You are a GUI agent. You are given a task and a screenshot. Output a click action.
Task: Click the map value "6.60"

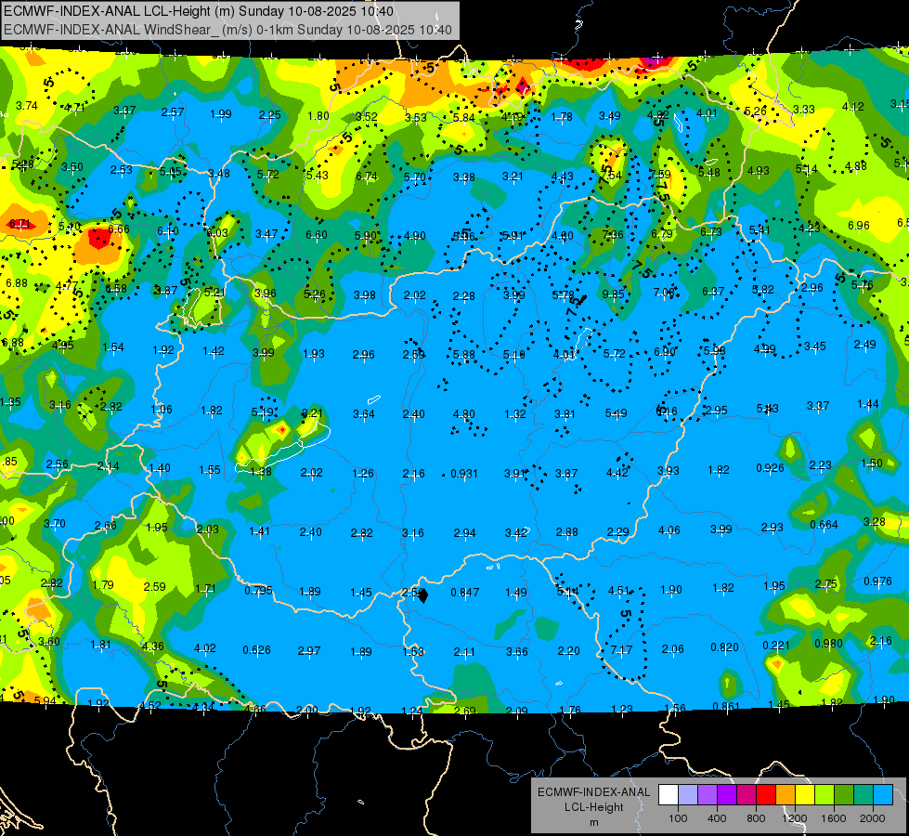pyautogui.click(x=316, y=234)
